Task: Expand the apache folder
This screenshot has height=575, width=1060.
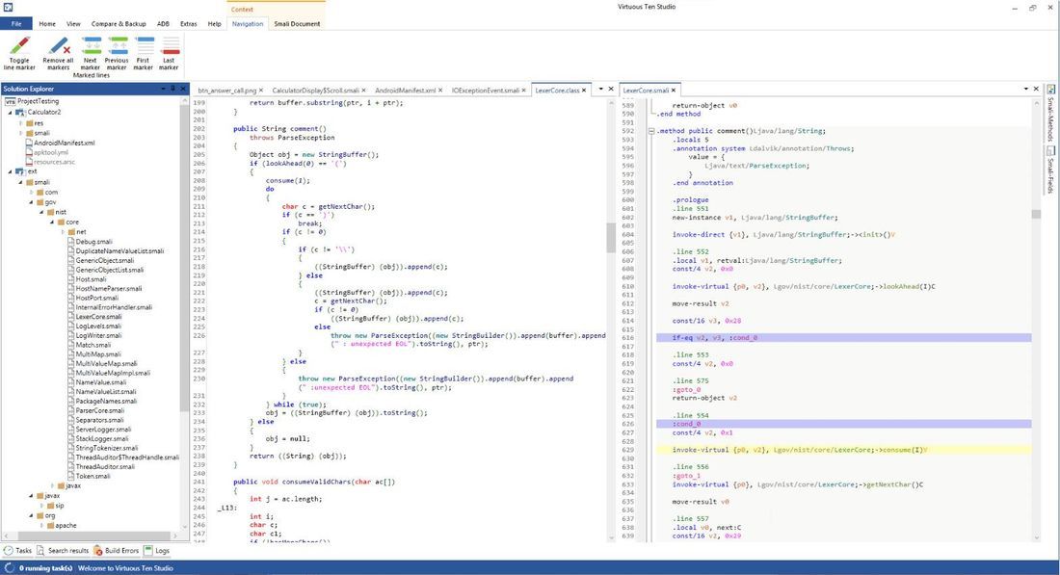Action: click(41, 525)
